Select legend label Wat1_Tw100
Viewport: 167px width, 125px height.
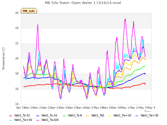(50, 120)
